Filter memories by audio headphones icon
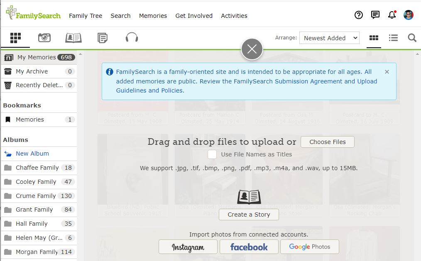The image size is (421, 261). click(132, 37)
